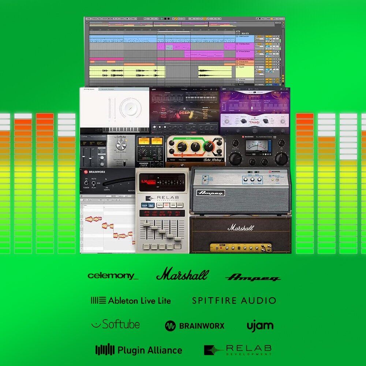Select the PLATE algorithm on Relab LX480
Viewport: 366px width, 366px height.
160,205
